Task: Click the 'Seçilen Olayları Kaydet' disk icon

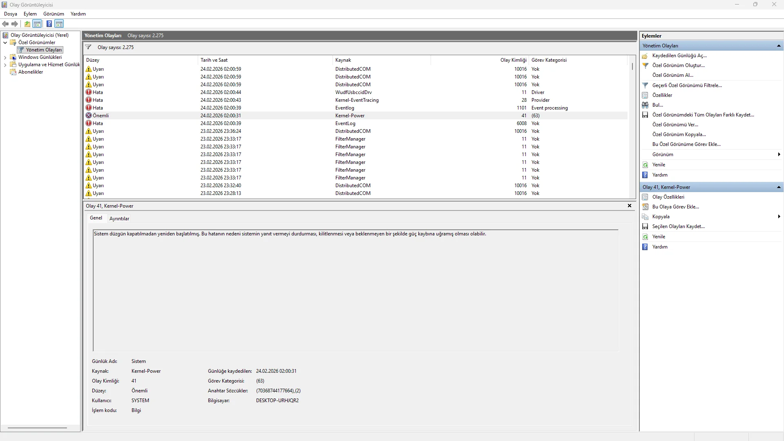Action: 645,226
